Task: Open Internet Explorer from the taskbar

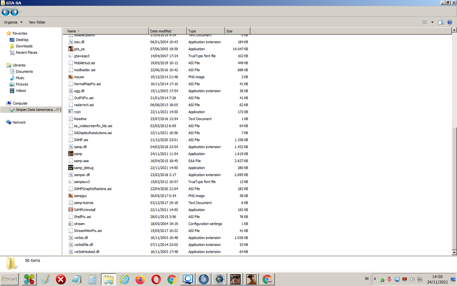Action: 125,279
